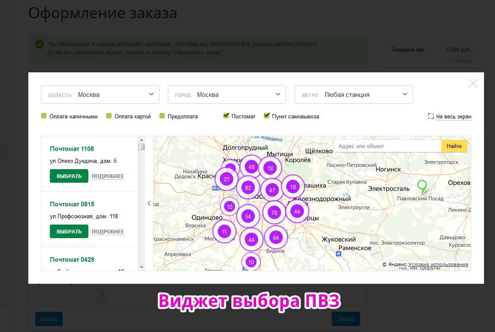Click the scroll-down arrow of the list scrollbar
The image size is (495, 332).
142,267
